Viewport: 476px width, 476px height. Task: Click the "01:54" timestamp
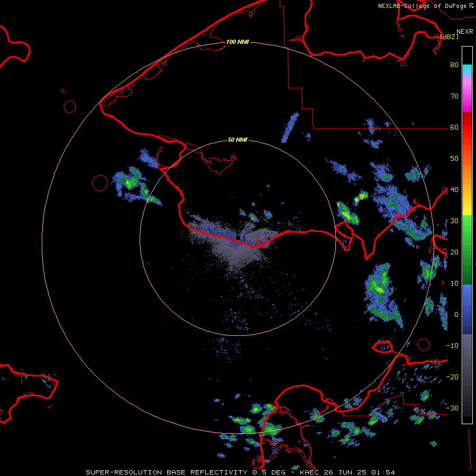click(x=382, y=472)
